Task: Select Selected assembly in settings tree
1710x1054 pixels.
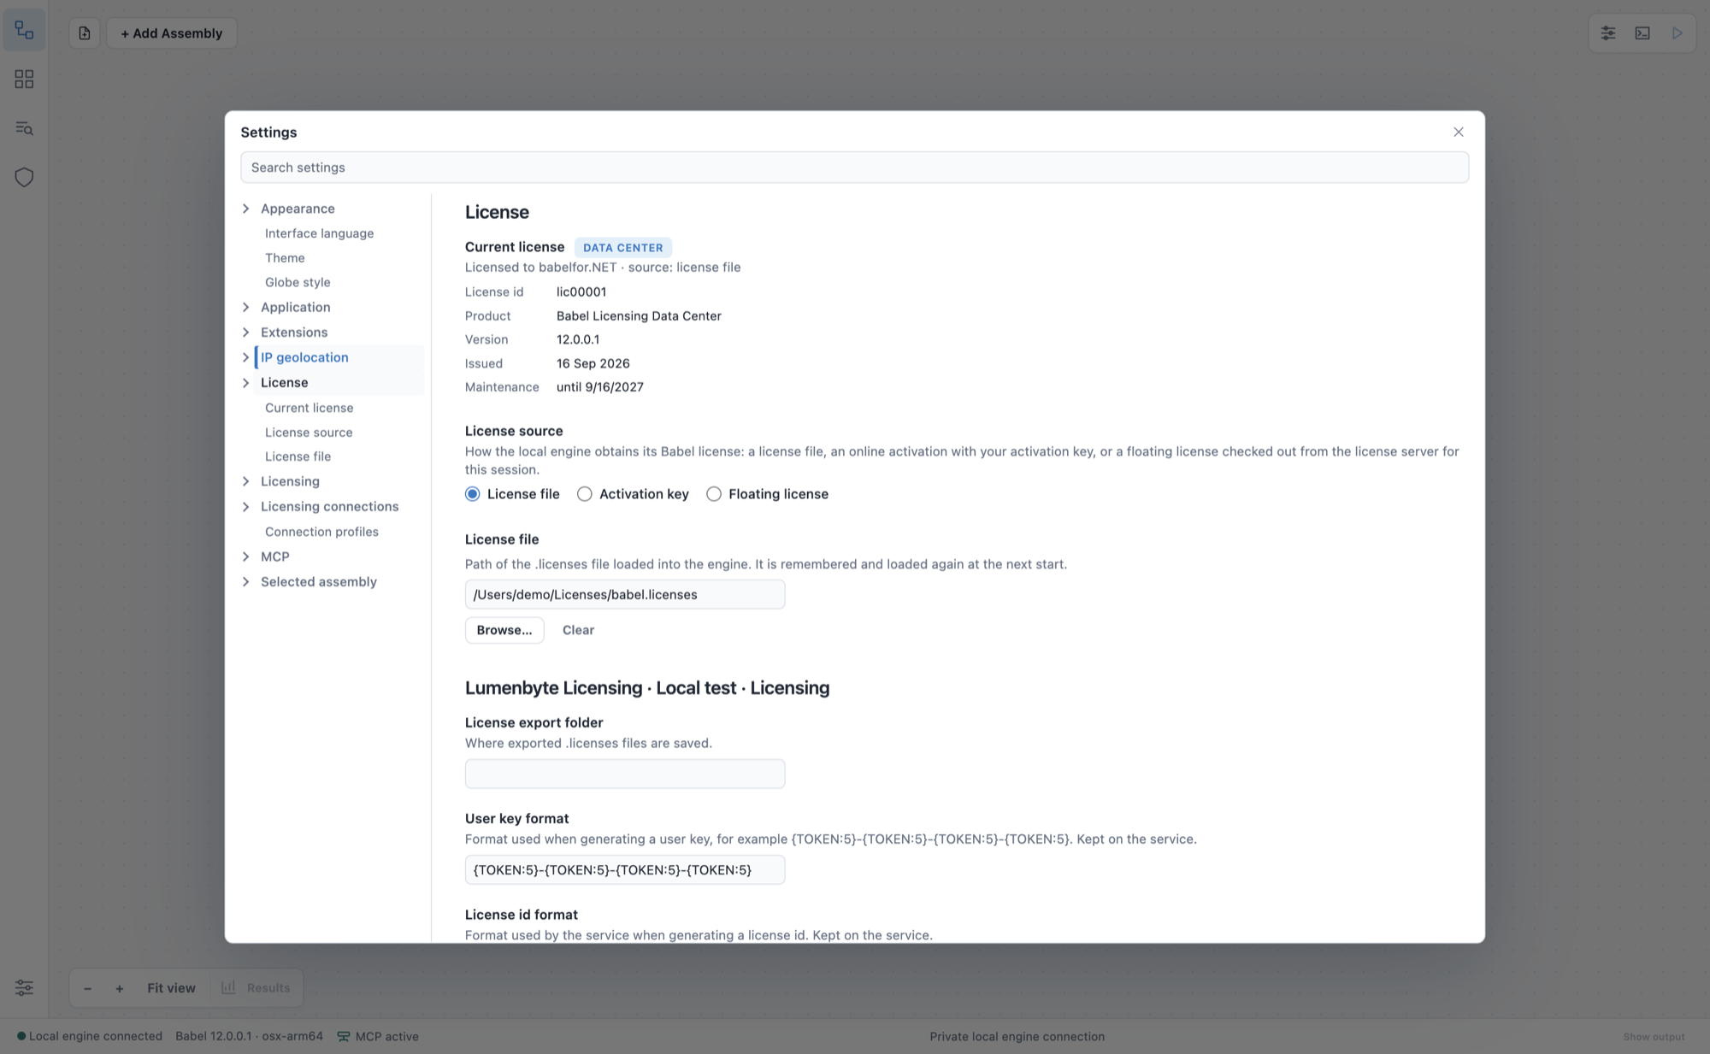Action: (318, 581)
